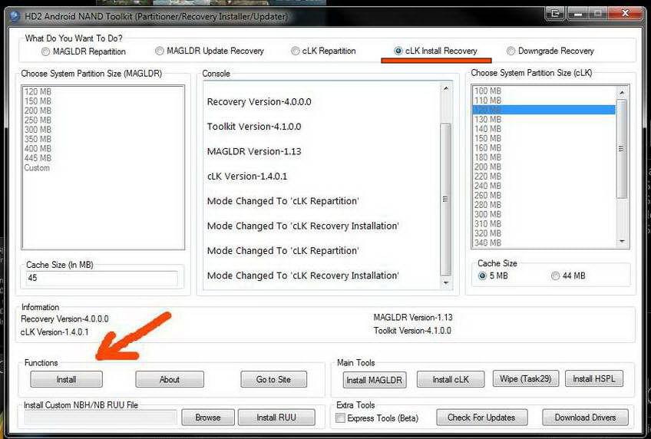Click the Install HSPL button

tap(593, 379)
